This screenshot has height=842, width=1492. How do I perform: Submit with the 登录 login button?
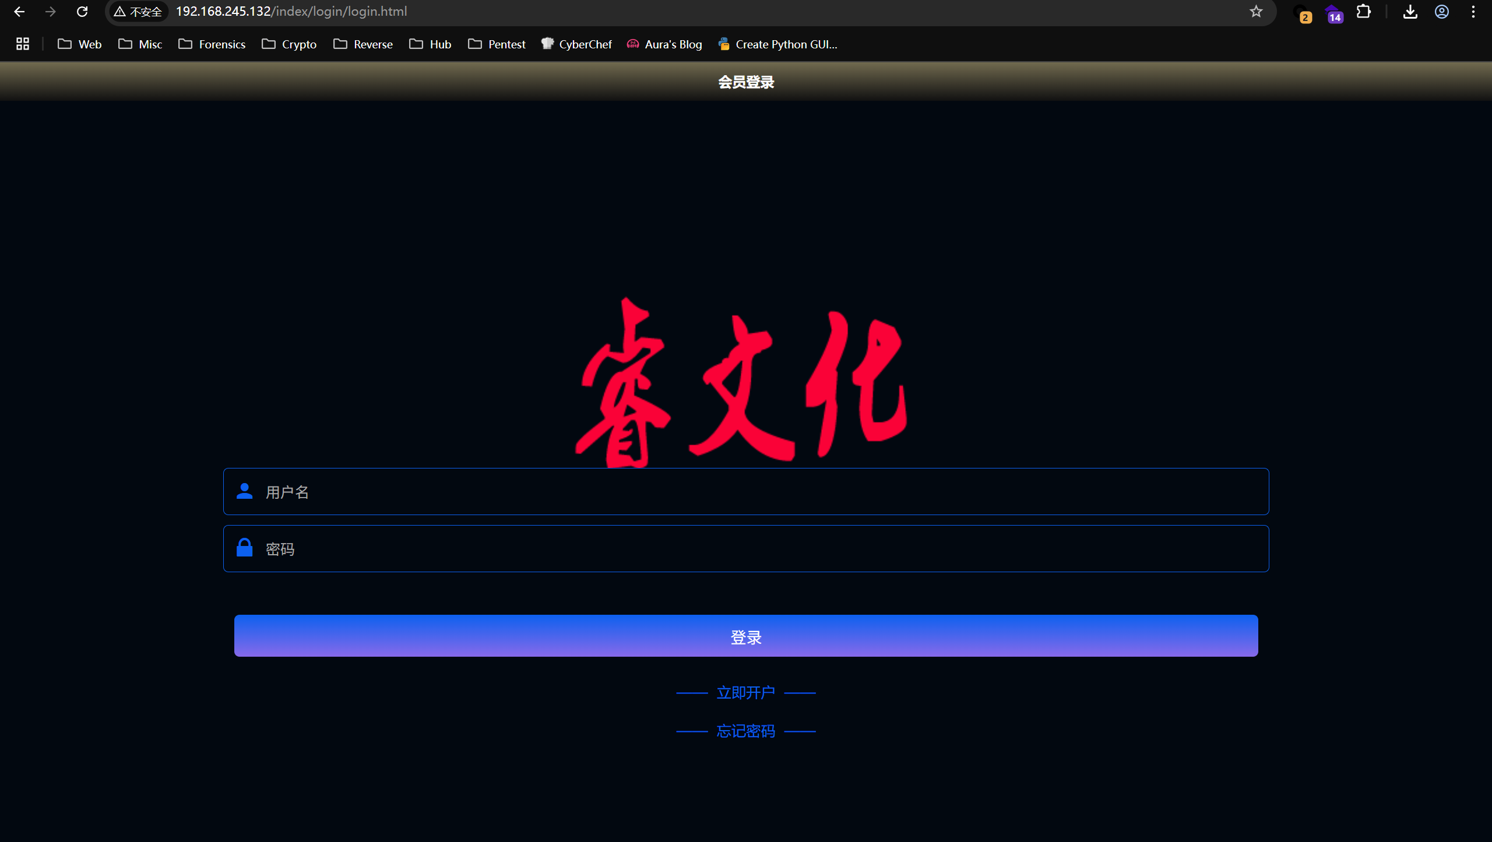point(746,636)
